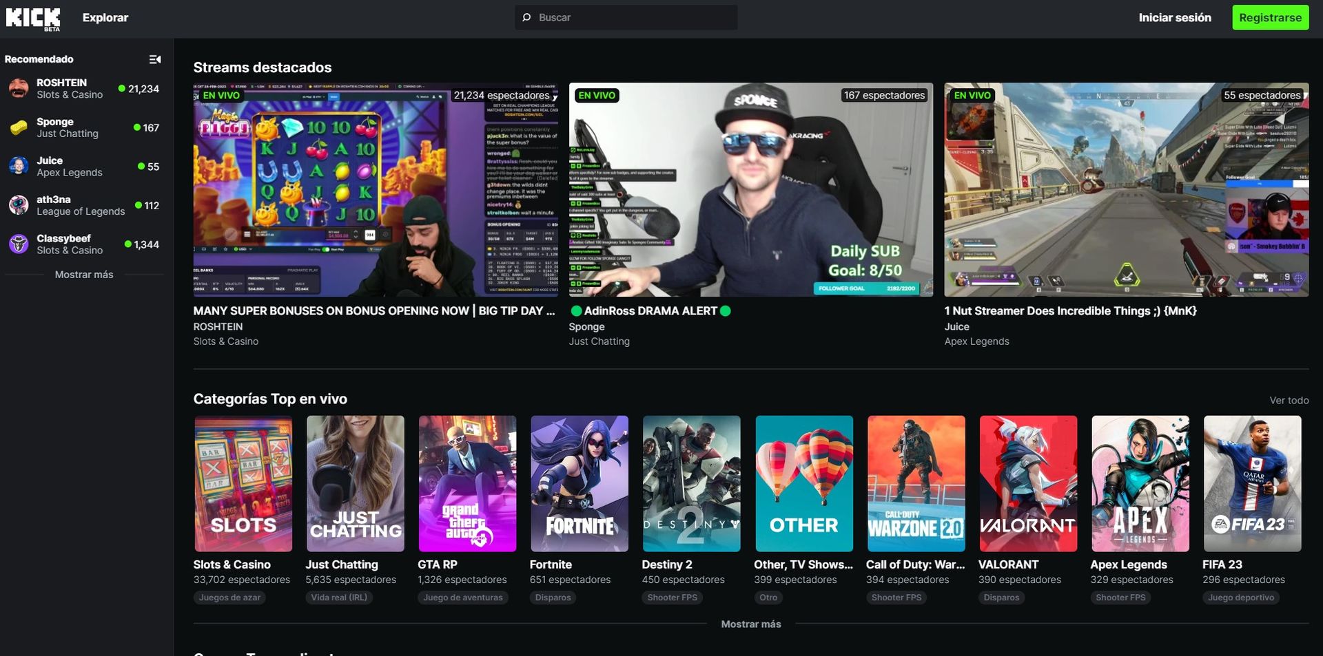Collapse the Recomendado sidebar with arrow icon

pyautogui.click(x=155, y=59)
